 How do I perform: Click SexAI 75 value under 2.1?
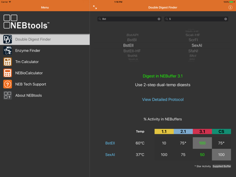pos(183,155)
